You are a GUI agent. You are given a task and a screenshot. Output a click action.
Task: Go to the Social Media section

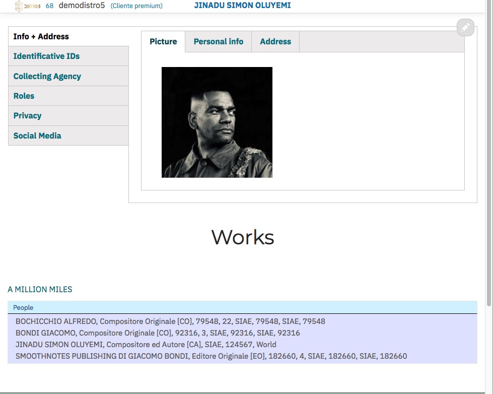click(68, 136)
